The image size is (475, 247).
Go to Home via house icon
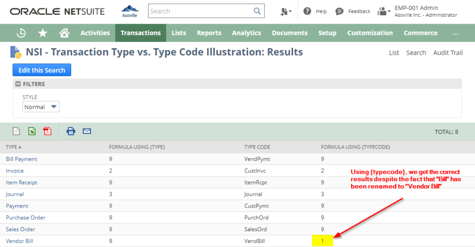(64, 32)
